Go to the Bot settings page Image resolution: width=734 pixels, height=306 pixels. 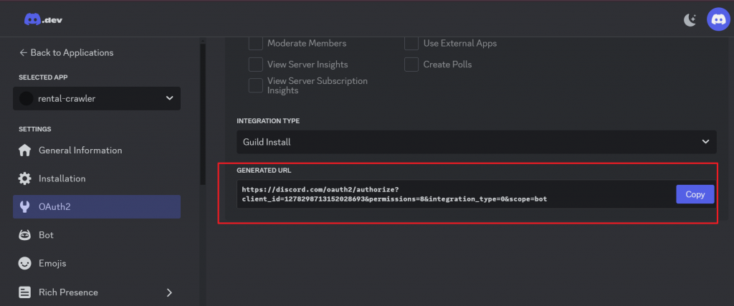(46, 235)
